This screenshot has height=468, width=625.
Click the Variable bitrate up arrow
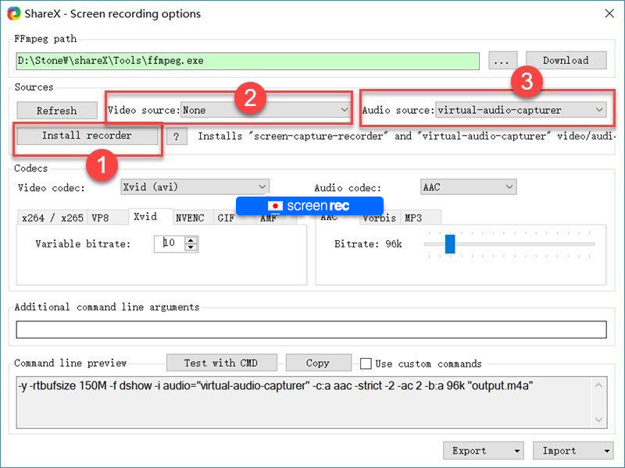click(191, 240)
